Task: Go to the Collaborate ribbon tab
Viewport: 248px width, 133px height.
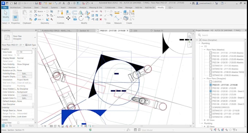Action: click(x=110, y=7)
